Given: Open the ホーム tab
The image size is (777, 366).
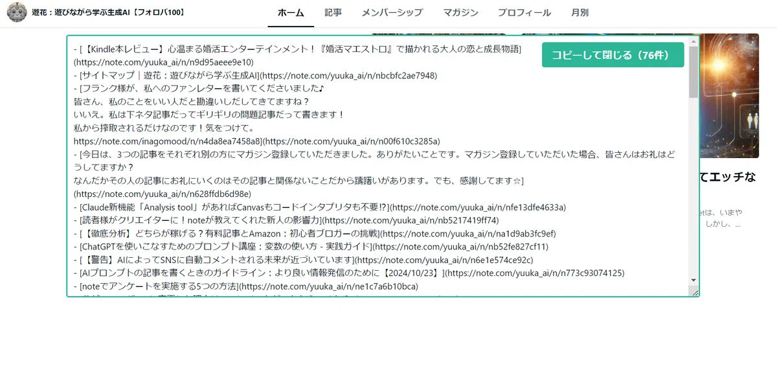Looking at the screenshot, I should pyautogui.click(x=291, y=13).
